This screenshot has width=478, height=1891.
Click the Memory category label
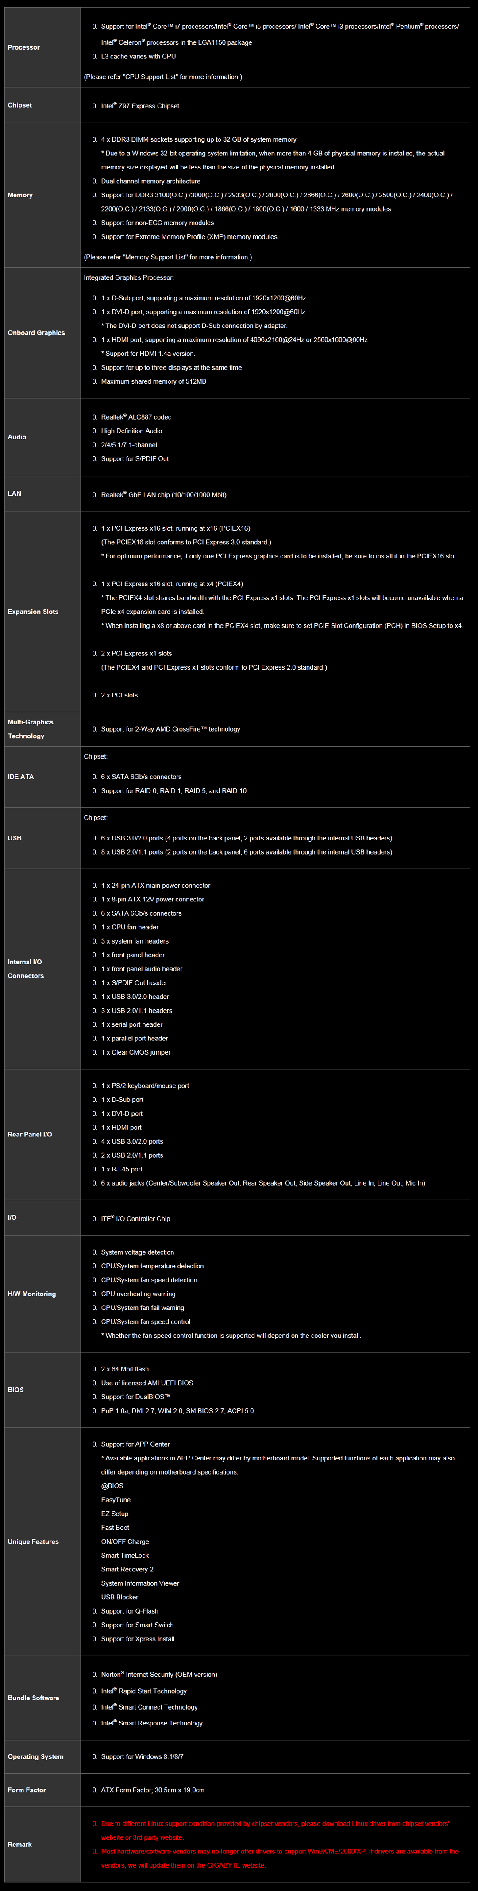(x=20, y=195)
